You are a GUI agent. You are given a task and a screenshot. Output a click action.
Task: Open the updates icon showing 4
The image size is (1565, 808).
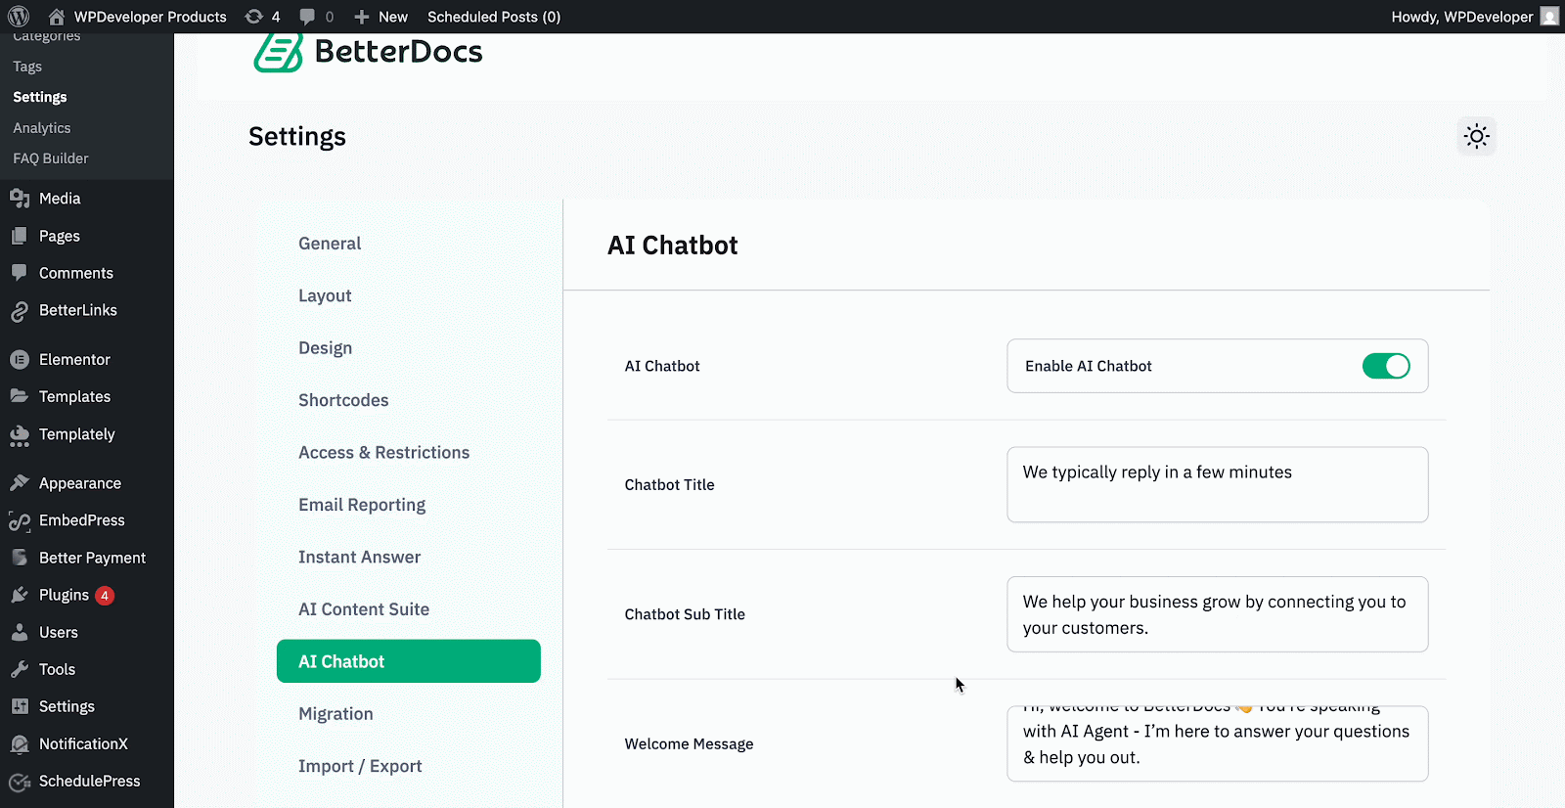coord(262,17)
